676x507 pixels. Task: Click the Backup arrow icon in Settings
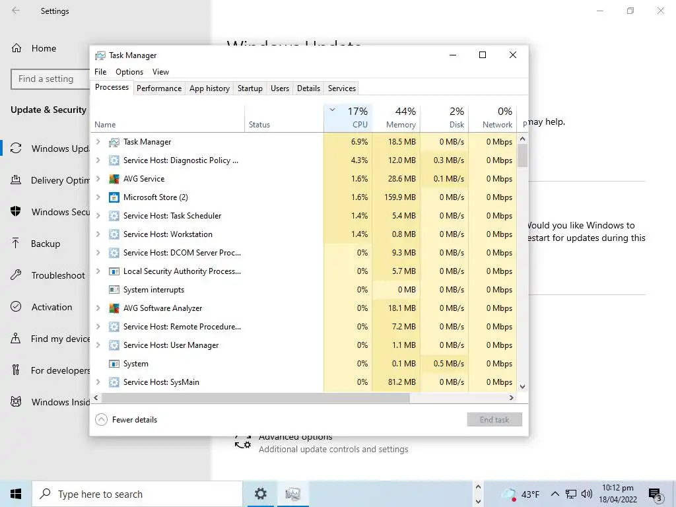click(16, 244)
